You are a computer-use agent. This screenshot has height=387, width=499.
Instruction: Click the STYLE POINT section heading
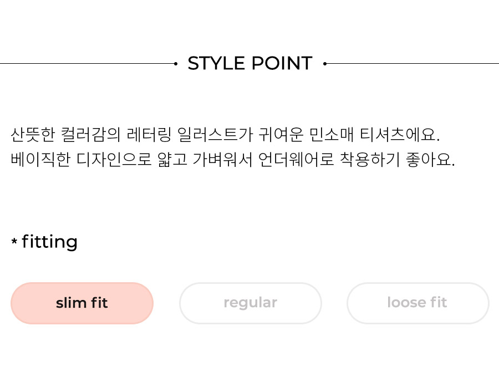[x=250, y=63]
